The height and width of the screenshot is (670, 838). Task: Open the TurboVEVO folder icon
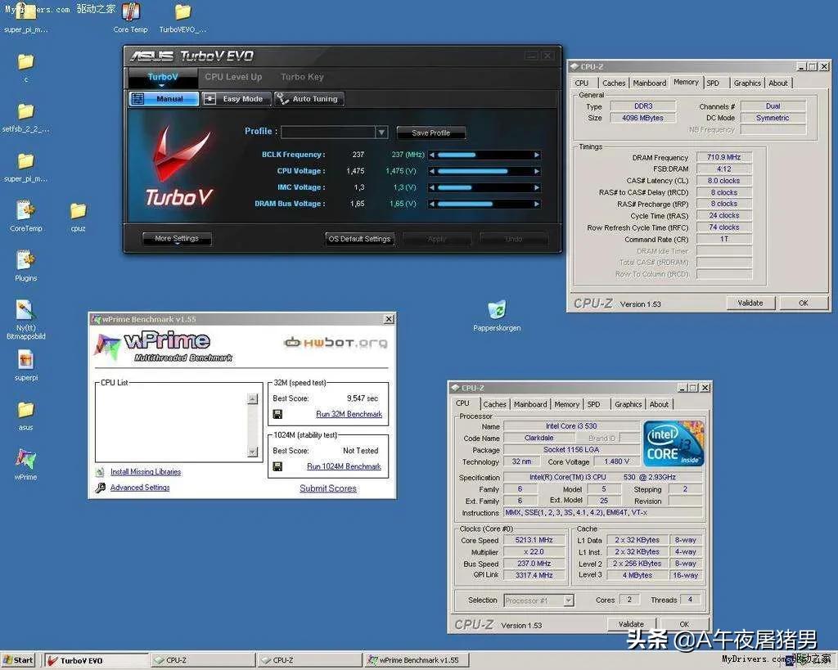[182, 12]
